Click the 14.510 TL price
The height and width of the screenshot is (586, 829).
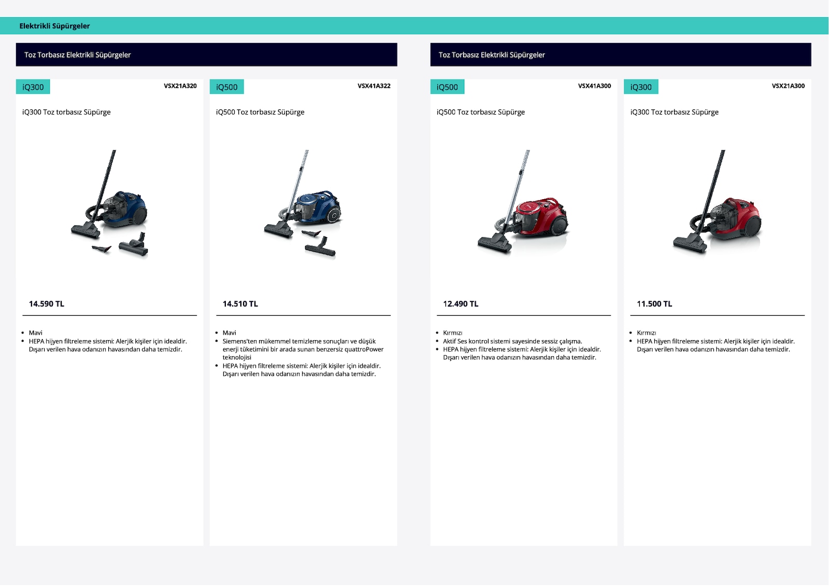[240, 304]
